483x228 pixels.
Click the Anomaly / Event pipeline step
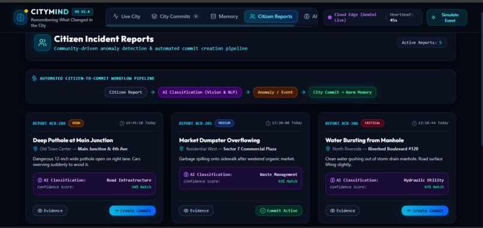coord(276,92)
